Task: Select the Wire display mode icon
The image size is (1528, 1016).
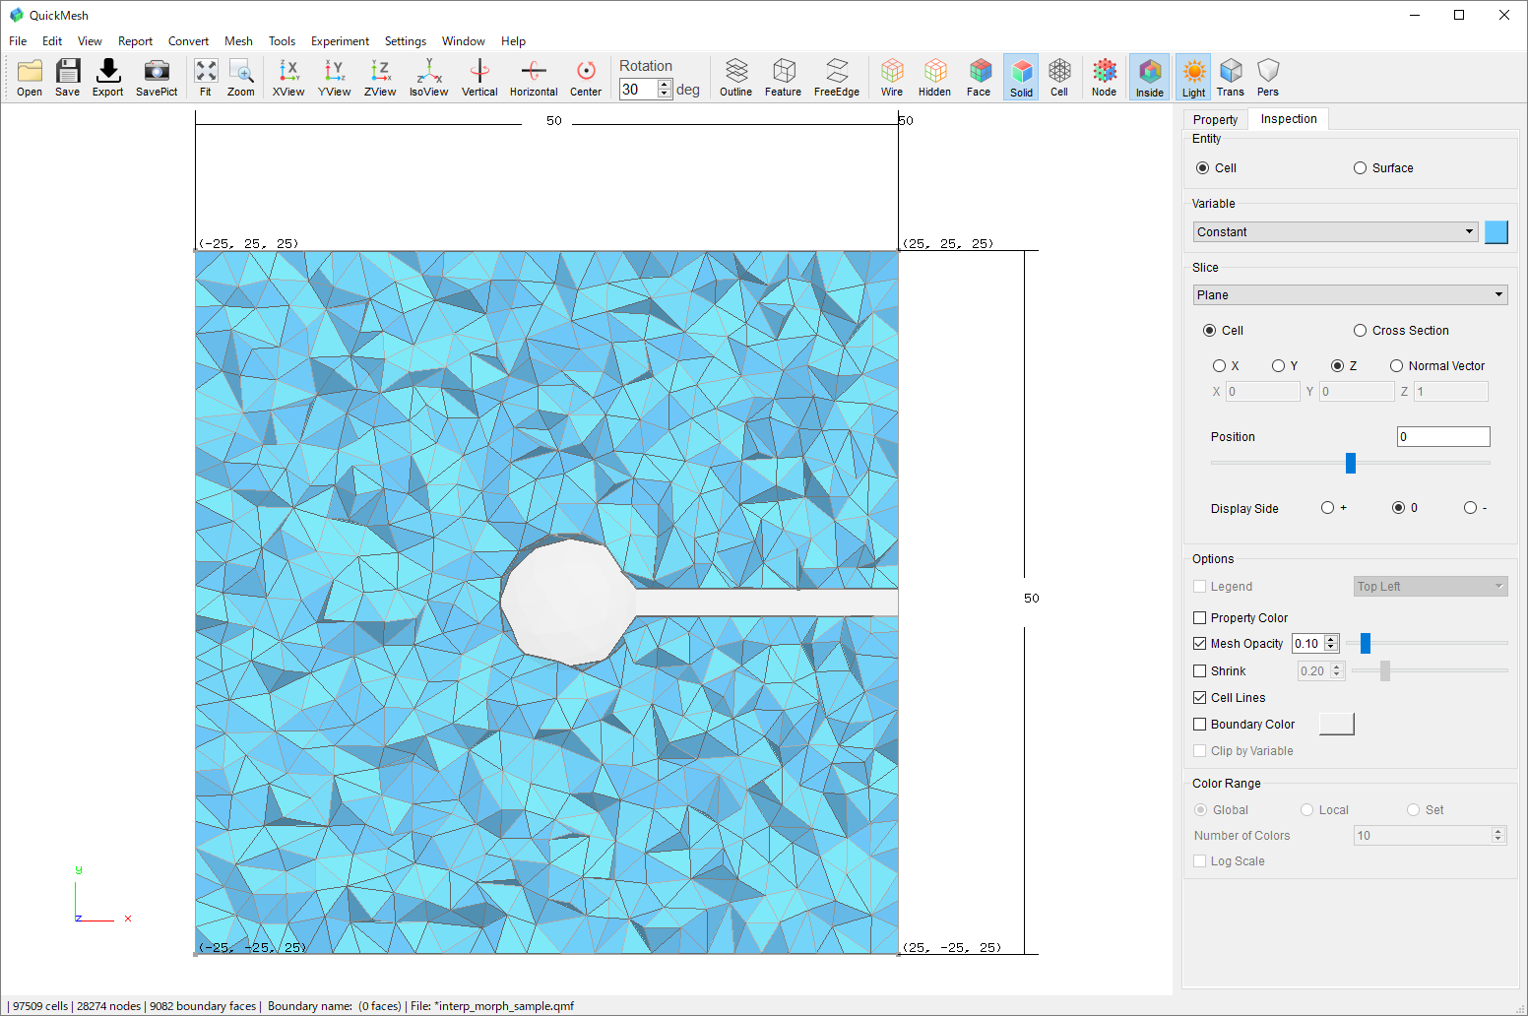Action: (x=891, y=76)
